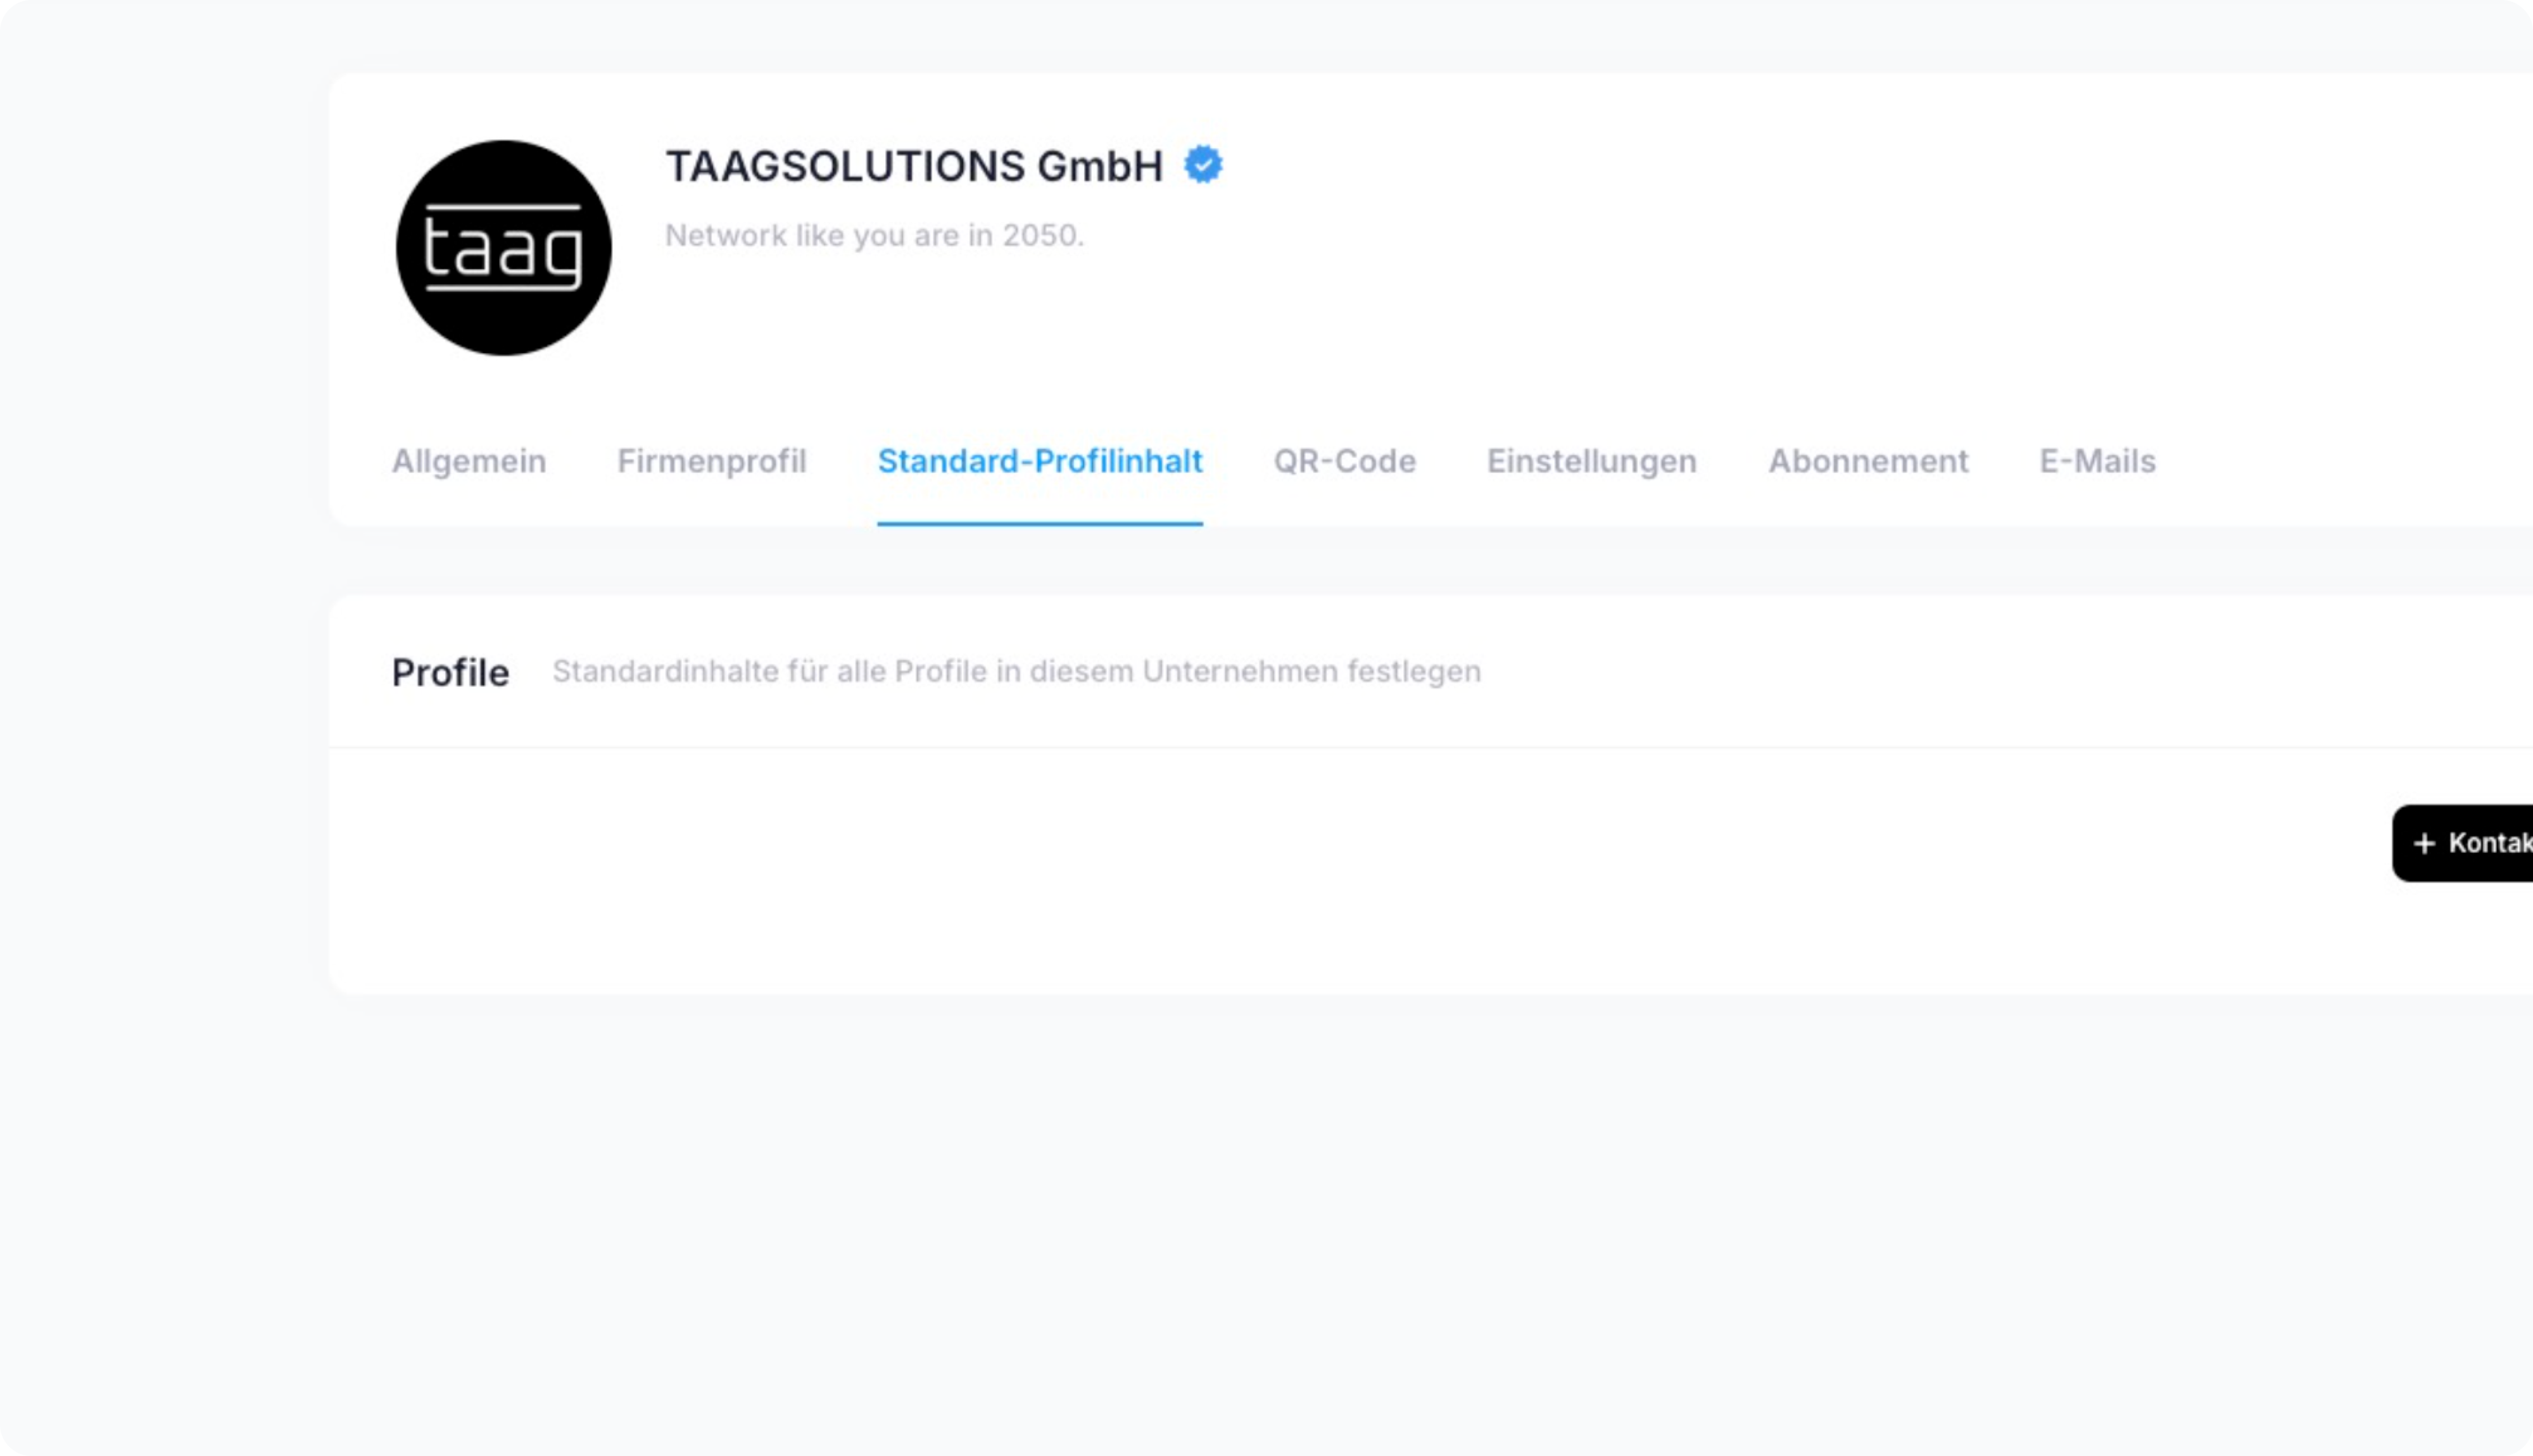This screenshot has width=2533, height=1456.
Task: Click the blue verified badge icon
Action: tap(1203, 165)
